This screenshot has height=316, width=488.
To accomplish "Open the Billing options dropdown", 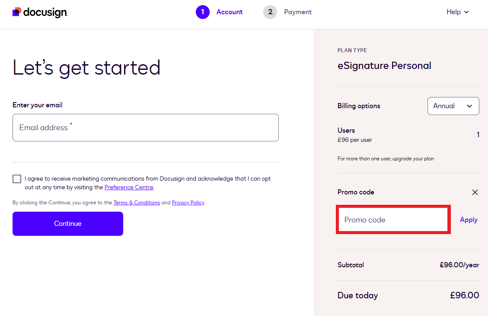I will tap(453, 106).
